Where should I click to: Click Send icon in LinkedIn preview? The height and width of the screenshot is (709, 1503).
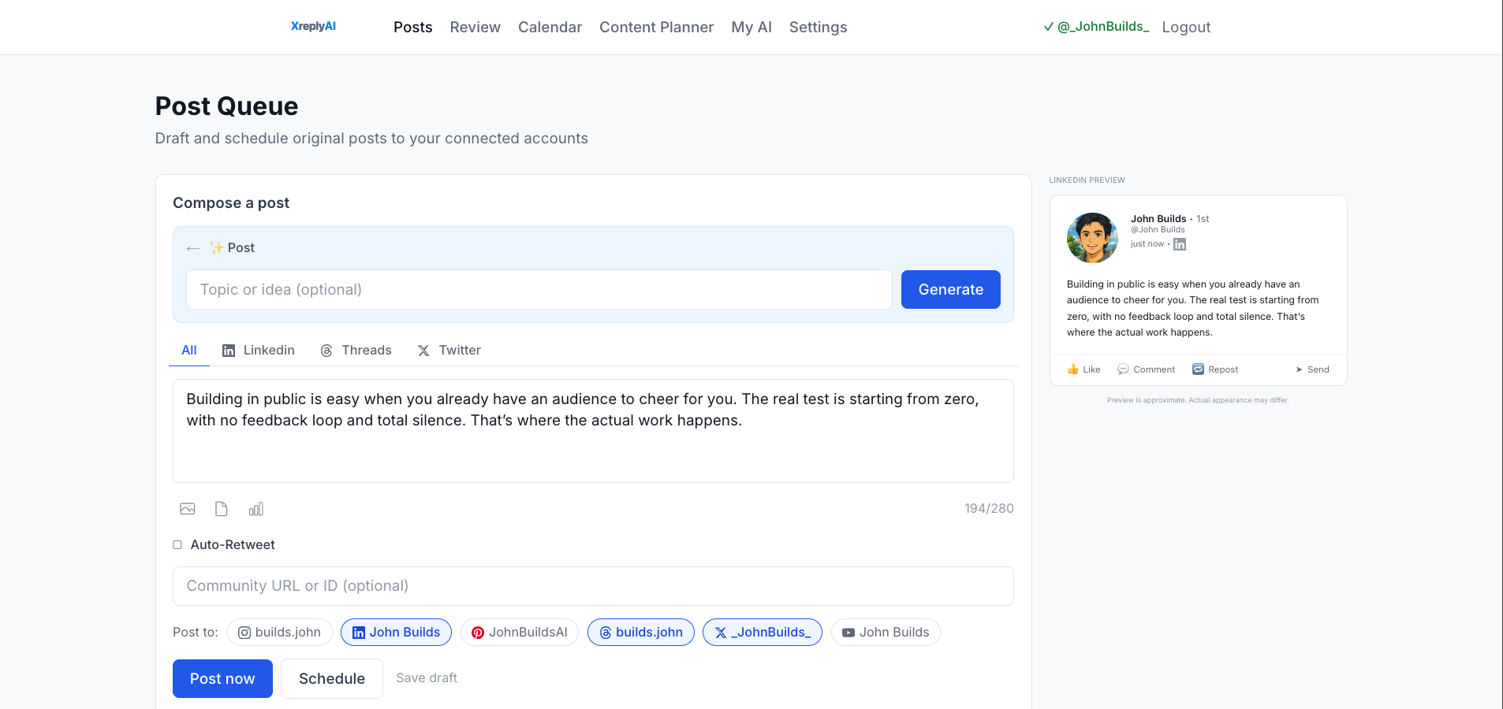click(1299, 369)
